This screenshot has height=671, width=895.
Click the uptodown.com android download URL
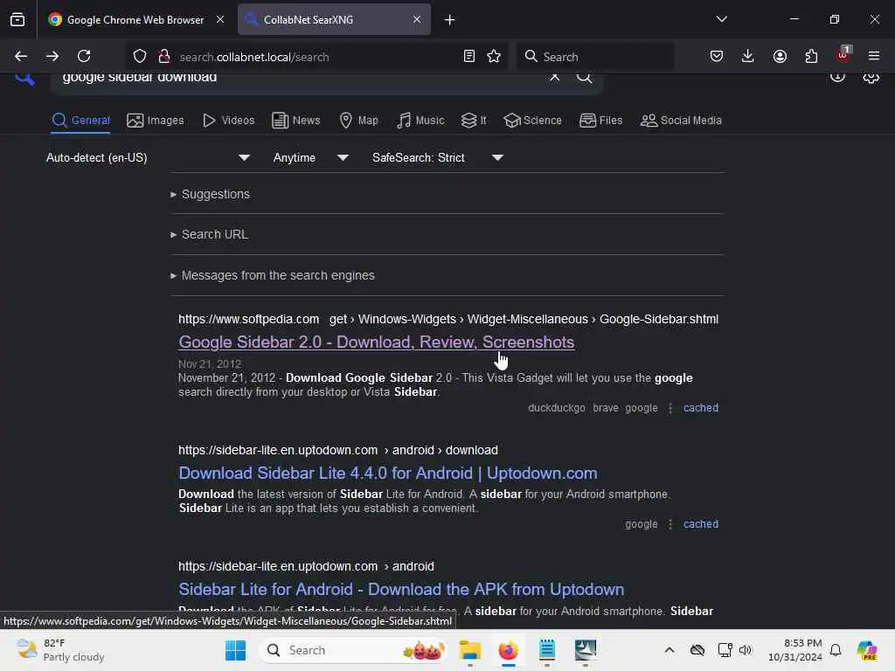[338, 450]
